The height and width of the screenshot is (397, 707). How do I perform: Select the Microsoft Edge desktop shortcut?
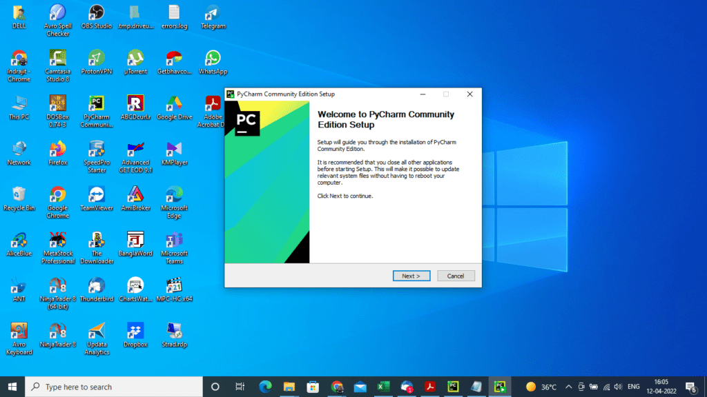point(174,203)
